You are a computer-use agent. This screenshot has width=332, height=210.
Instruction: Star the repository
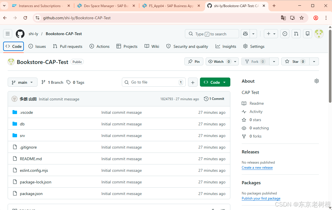[295, 61]
